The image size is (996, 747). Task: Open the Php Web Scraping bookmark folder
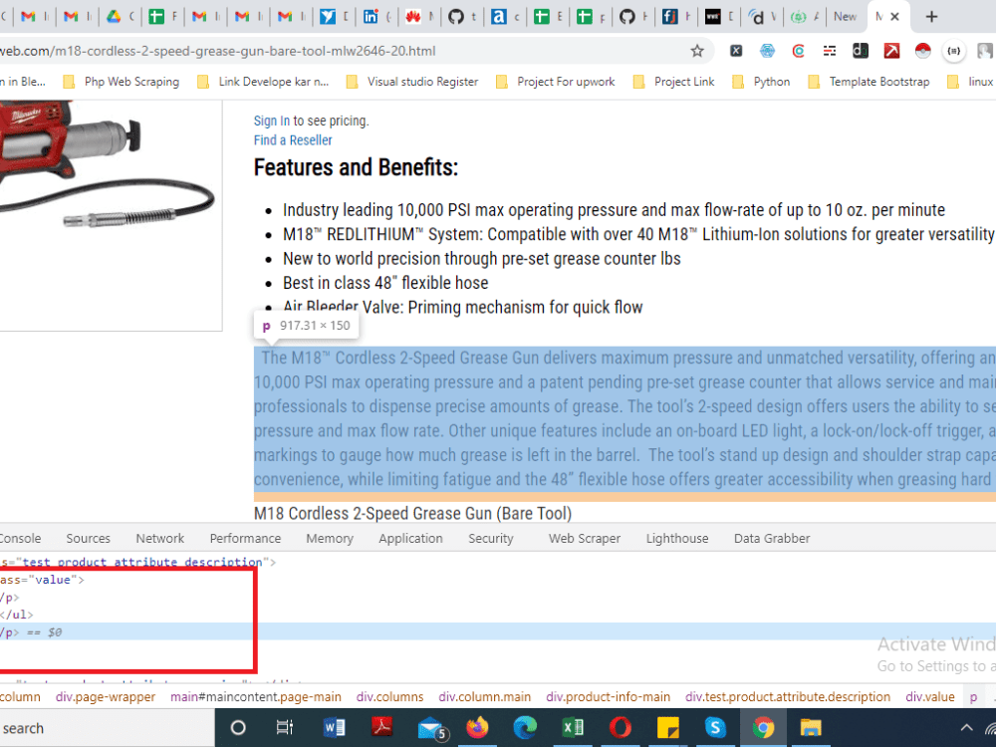point(122,82)
